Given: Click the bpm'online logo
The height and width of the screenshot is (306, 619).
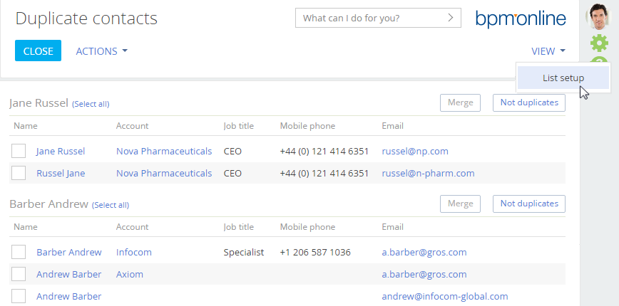Looking at the screenshot, I should point(521,18).
